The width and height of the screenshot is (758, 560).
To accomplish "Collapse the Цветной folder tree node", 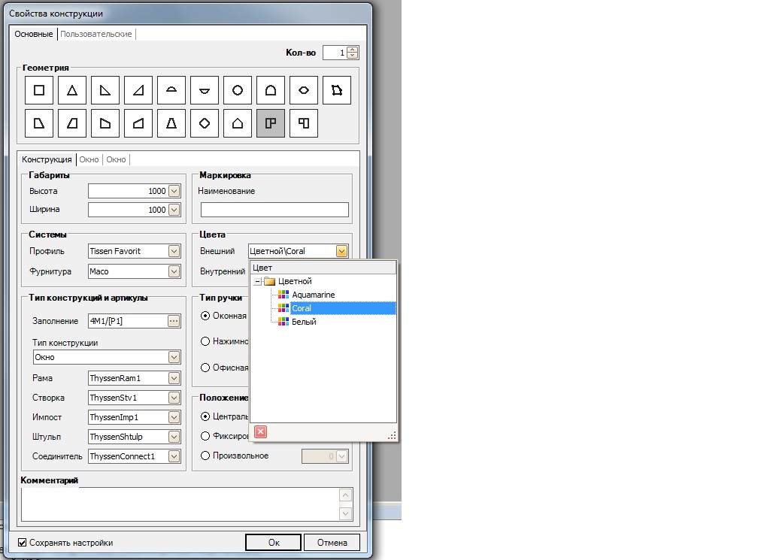I will (257, 281).
